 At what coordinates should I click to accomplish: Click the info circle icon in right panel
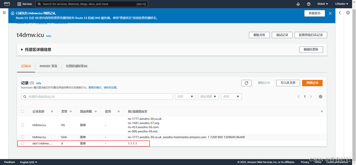(x=348, y=13)
